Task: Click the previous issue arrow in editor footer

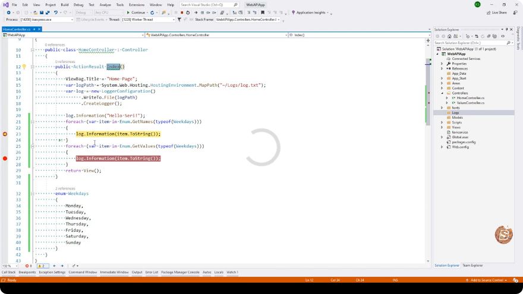Action: tap(54, 265)
